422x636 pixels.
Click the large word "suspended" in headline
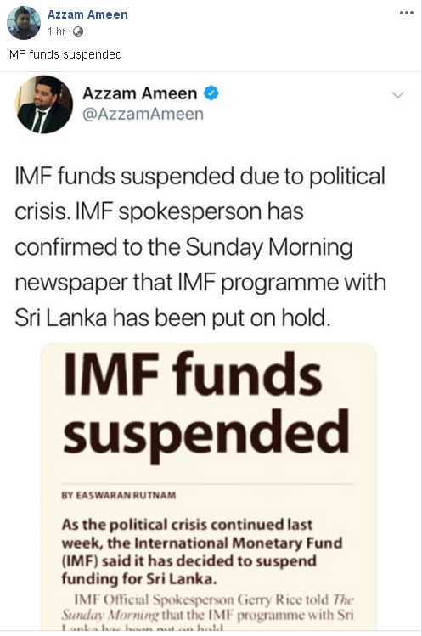[206, 435]
